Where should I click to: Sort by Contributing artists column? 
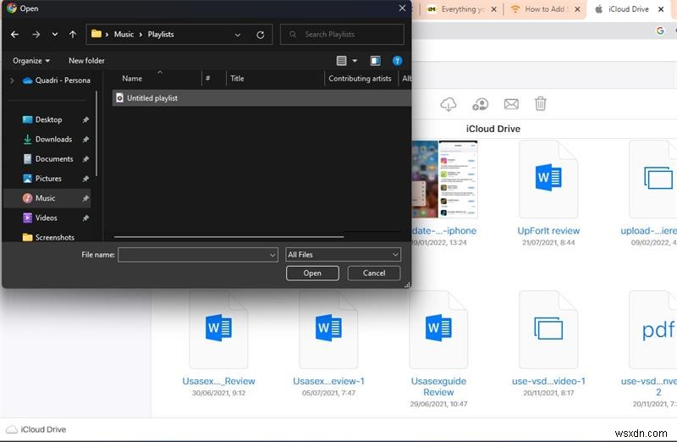point(361,79)
